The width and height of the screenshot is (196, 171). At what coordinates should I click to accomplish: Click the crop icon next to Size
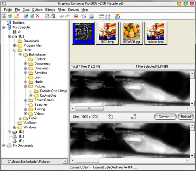click(x=110, y=117)
